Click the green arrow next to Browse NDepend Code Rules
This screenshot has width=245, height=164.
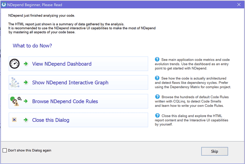coord(26,101)
